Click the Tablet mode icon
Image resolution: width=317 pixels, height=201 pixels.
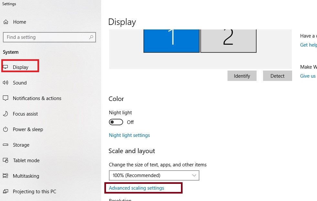pyautogui.click(x=5, y=160)
